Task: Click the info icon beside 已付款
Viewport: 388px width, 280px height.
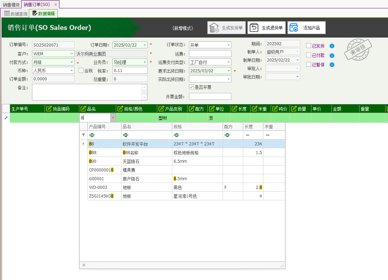Action: pyautogui.click(x=332, y=55)
